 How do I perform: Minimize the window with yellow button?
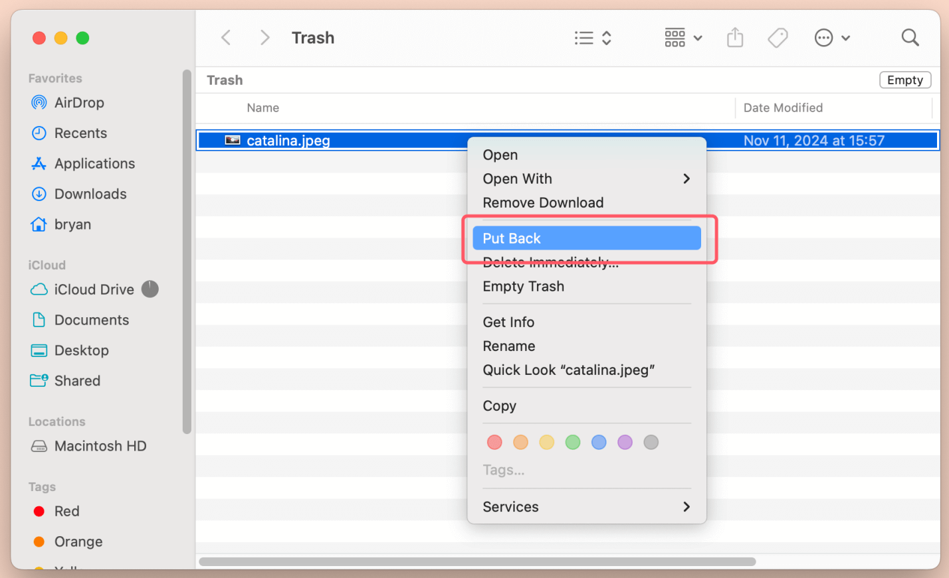(x=61, y=38)
